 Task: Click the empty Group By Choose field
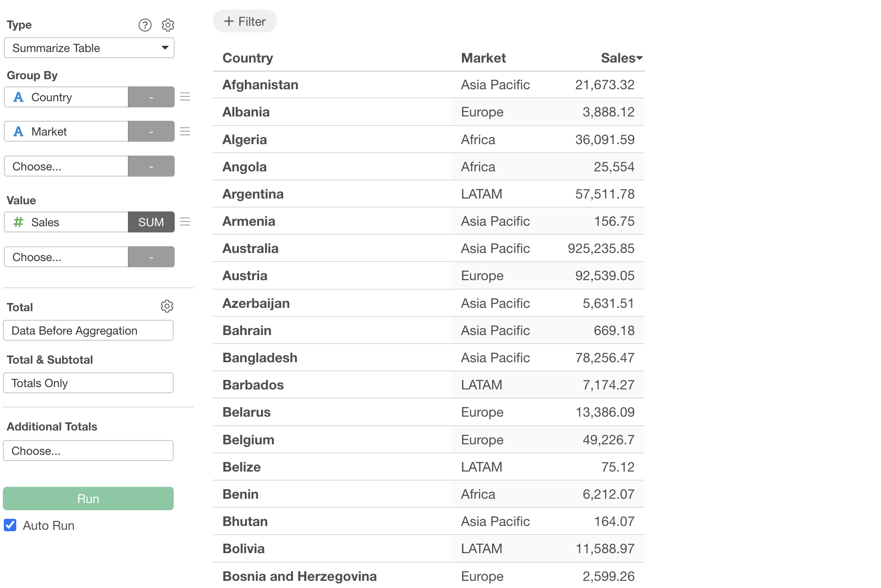click(66, 167)
